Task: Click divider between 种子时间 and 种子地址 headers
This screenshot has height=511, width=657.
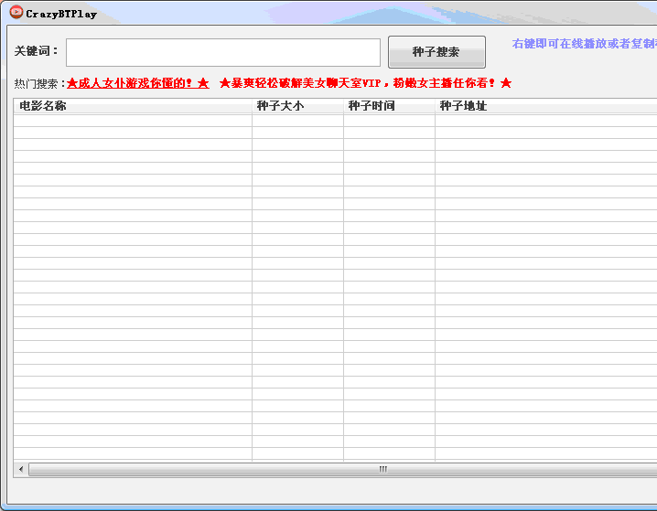Action: 435,106
